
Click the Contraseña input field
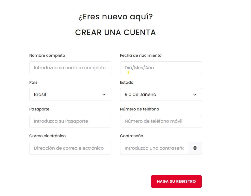click(x=154, y=148)
